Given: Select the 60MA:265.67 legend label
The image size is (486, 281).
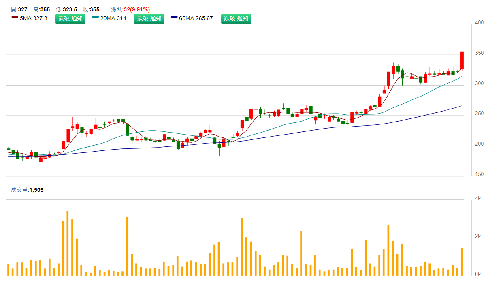Looking at the screenshot, I should pyautogui.click(x=196, y=18).
